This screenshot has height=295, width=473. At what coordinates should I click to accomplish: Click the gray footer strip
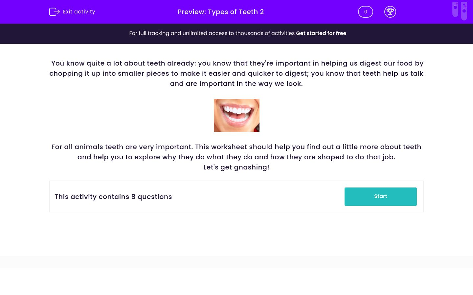coord(236,262)
